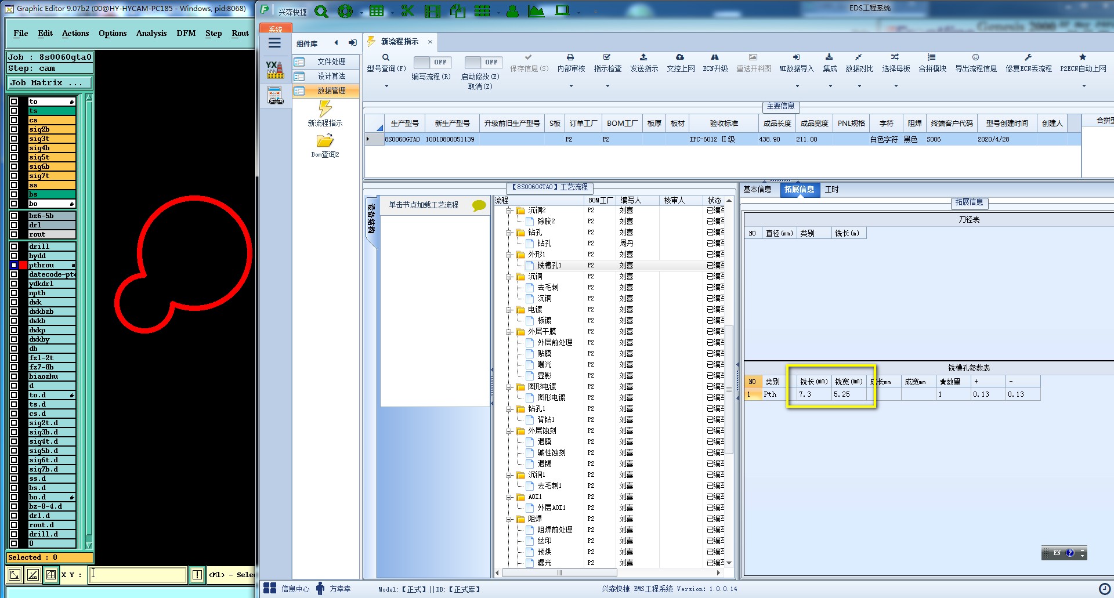The height and width of the screenshot is (598, 1114).
Task: Click P2ECN自动上网 star icon
Action: click(x=1083, y=57)
